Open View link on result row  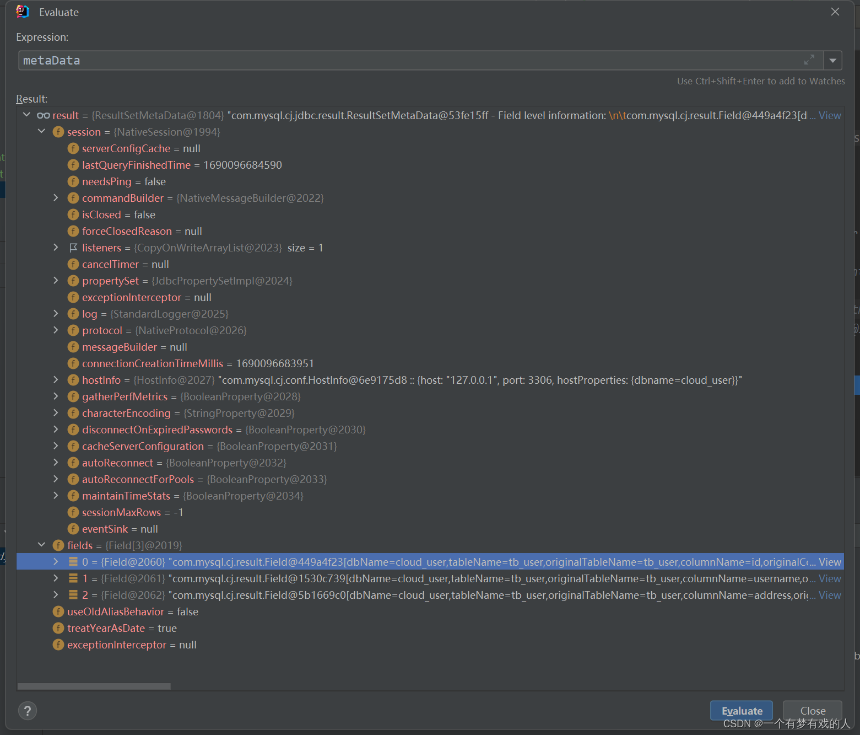[x=830, y=115]
